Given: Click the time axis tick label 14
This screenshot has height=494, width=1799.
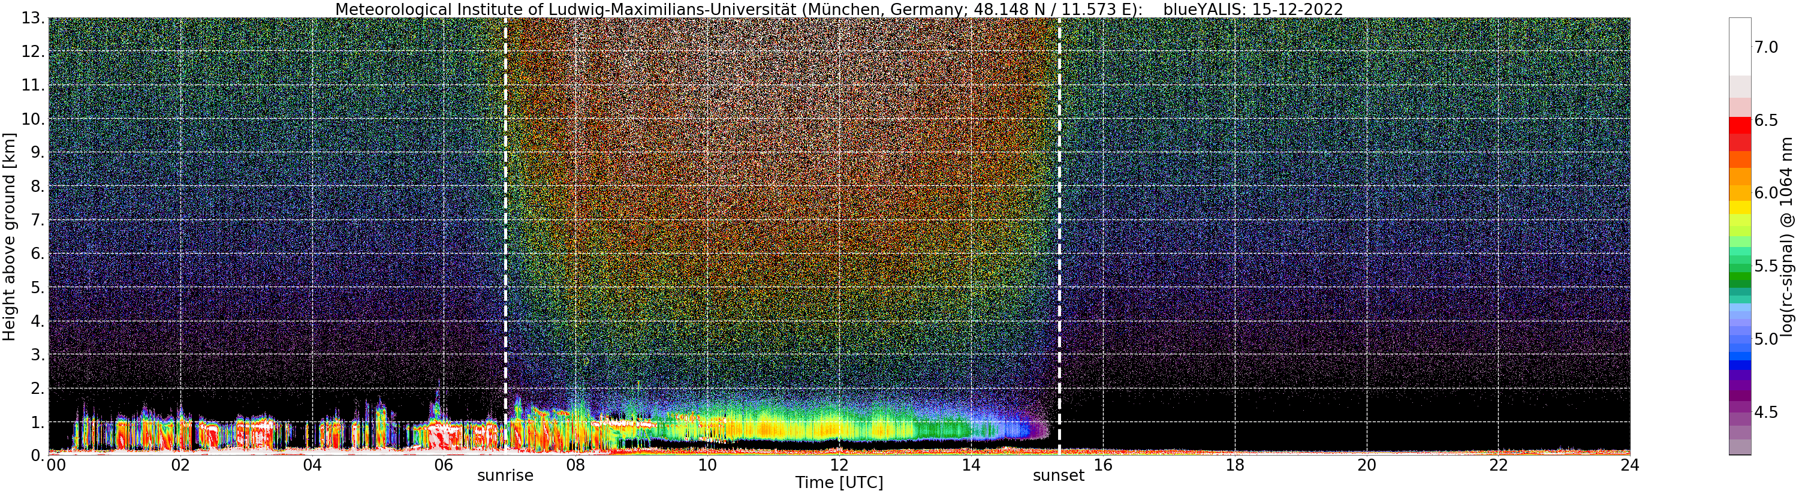Looking at the screenshot, I should [971, 465].
